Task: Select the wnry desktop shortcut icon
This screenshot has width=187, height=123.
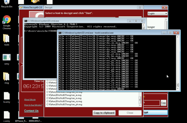Action: 7,59
